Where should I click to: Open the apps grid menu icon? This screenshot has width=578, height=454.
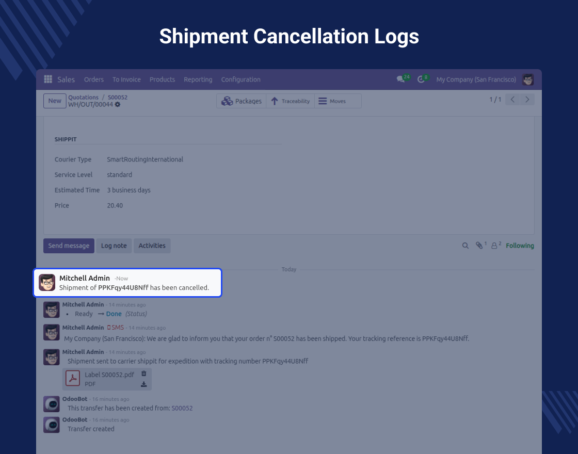click(x=48, y=79)
